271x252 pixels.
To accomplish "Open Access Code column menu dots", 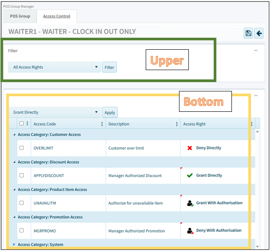I will pyautogui.click(x=102, y=124).
